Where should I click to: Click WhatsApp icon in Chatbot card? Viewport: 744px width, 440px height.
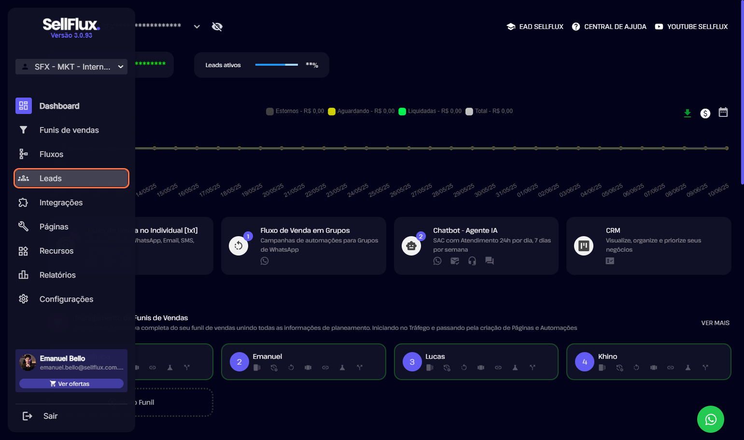(437, 261)
